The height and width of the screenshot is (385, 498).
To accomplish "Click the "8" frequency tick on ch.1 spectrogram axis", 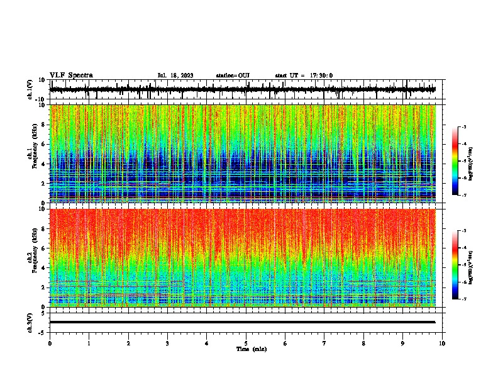I will (x=43, y=125).
